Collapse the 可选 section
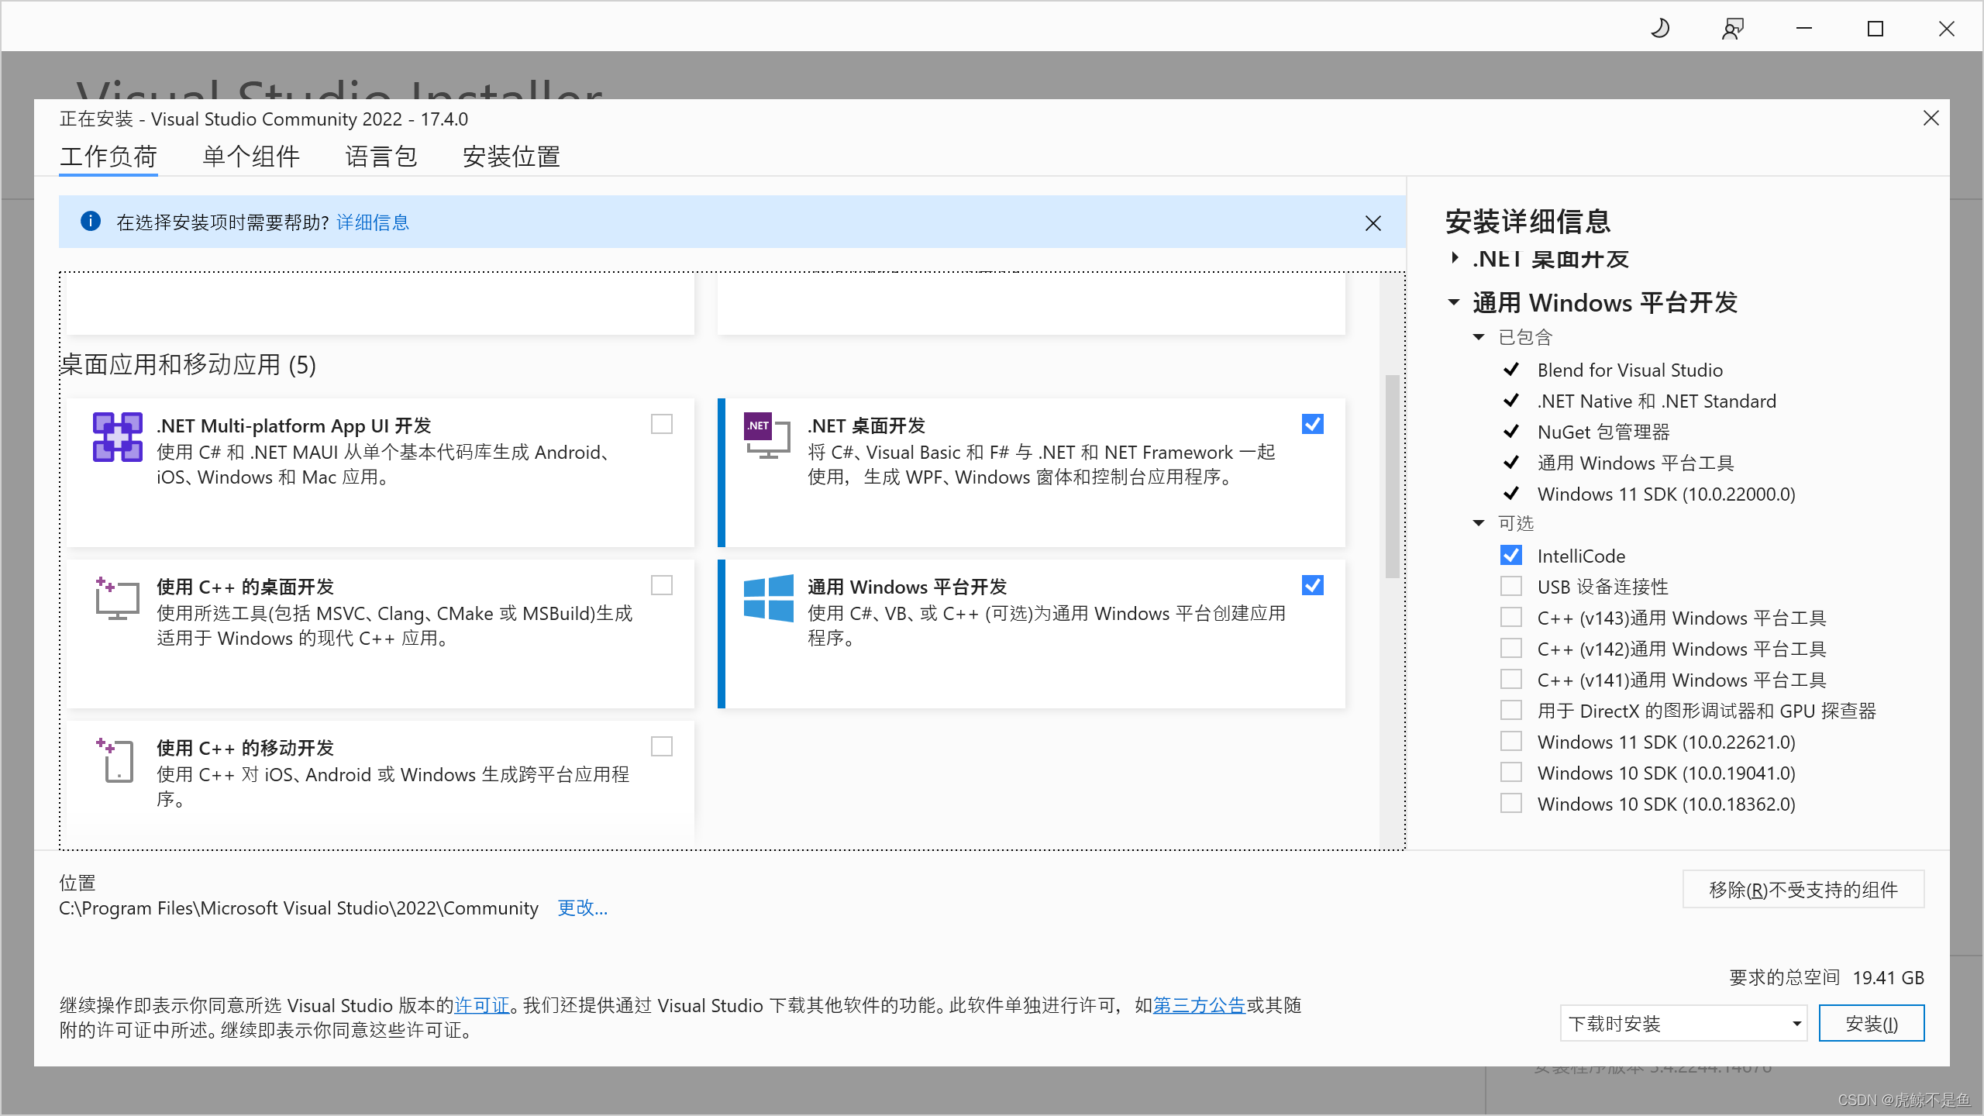1984x1116 pixels. [1479, 523]
